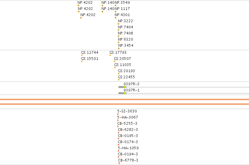Select the NP:7408 feature label

[x=126, y=33]
